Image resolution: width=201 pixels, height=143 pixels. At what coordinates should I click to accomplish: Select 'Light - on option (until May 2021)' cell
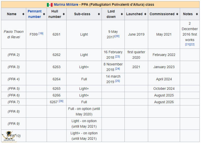coord(84,124)
